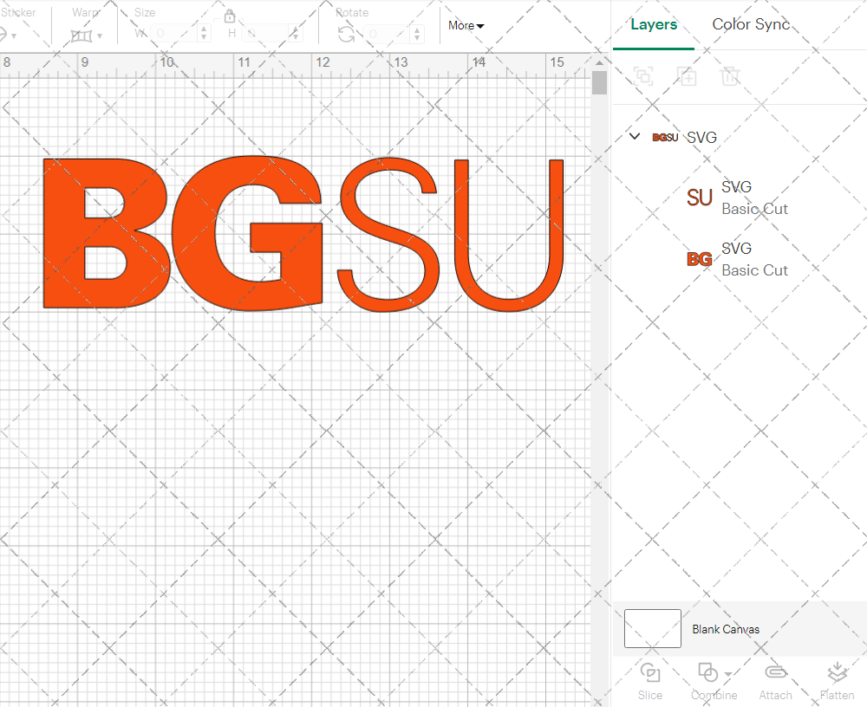
Task: Click the canvas vertical scrollbar
Action: 598,82
